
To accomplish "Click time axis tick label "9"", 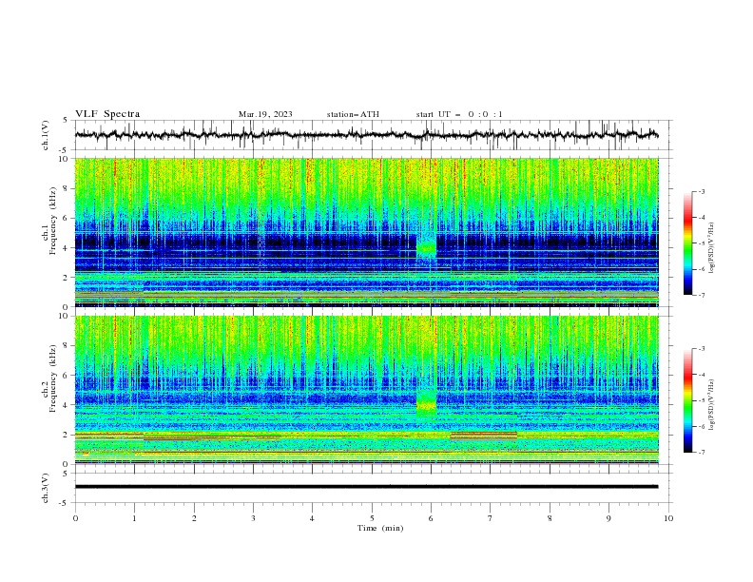I will pos(608,518).
